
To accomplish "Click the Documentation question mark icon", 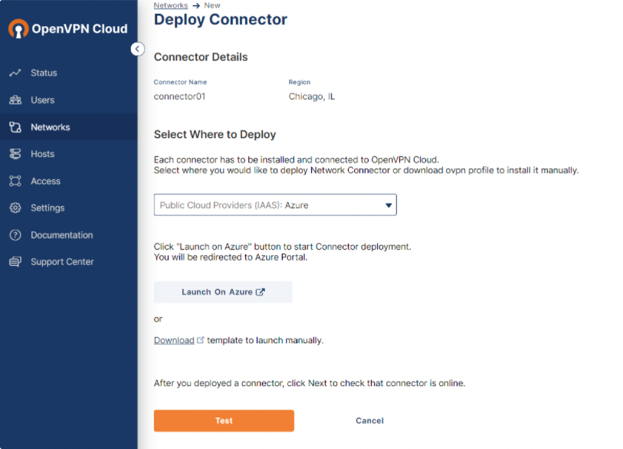I will click(15, 235).
